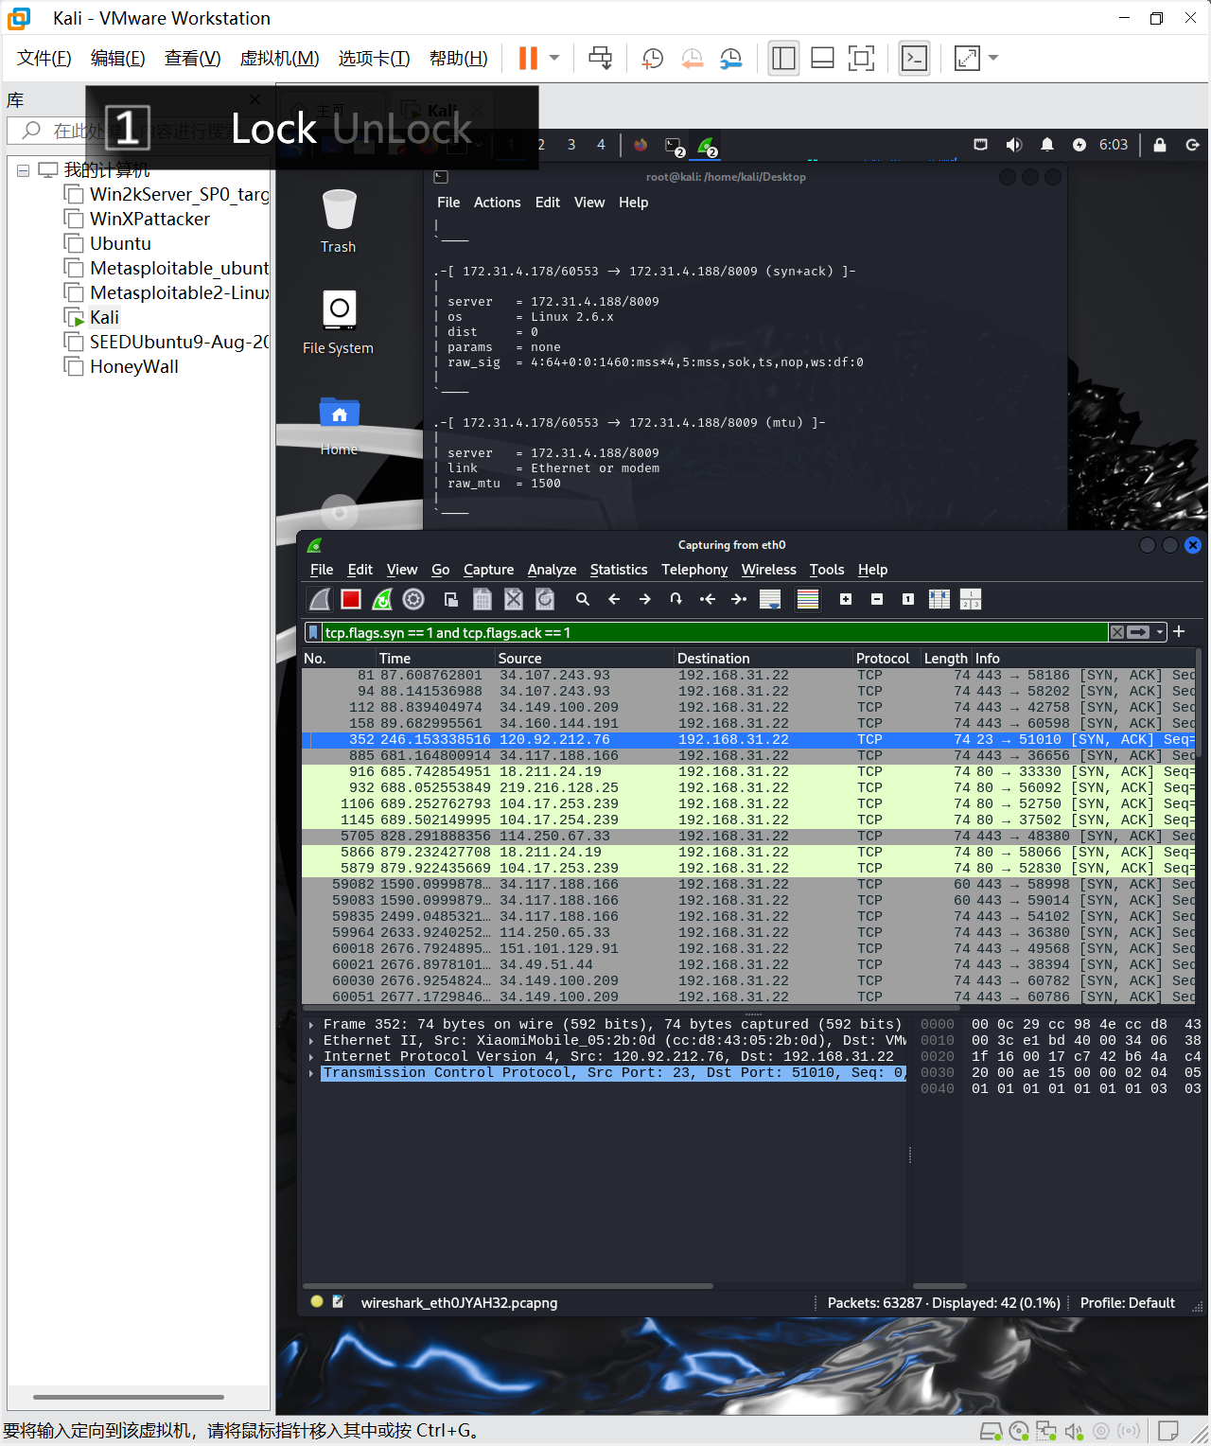The width and height of the screenshot is (1211, 1446).
Task: Open Firefox from the Kali panel
Action: tap(641, 145)
